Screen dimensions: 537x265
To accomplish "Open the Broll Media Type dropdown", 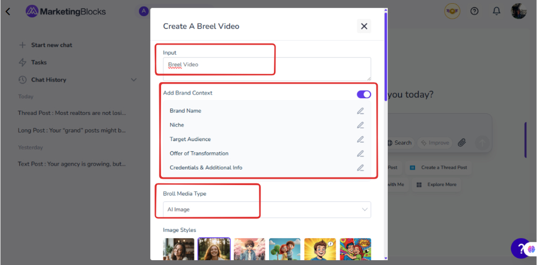I will [x=267, y=209].
